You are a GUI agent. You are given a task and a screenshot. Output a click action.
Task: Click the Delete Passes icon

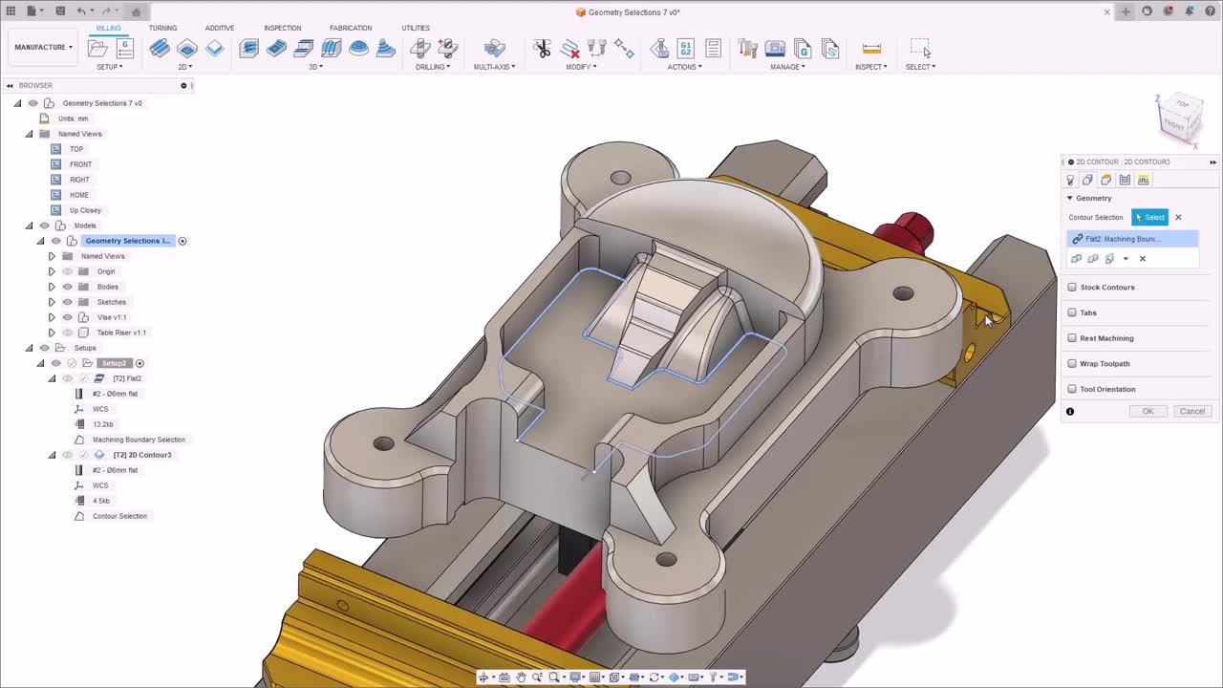(x=569, y=48)
